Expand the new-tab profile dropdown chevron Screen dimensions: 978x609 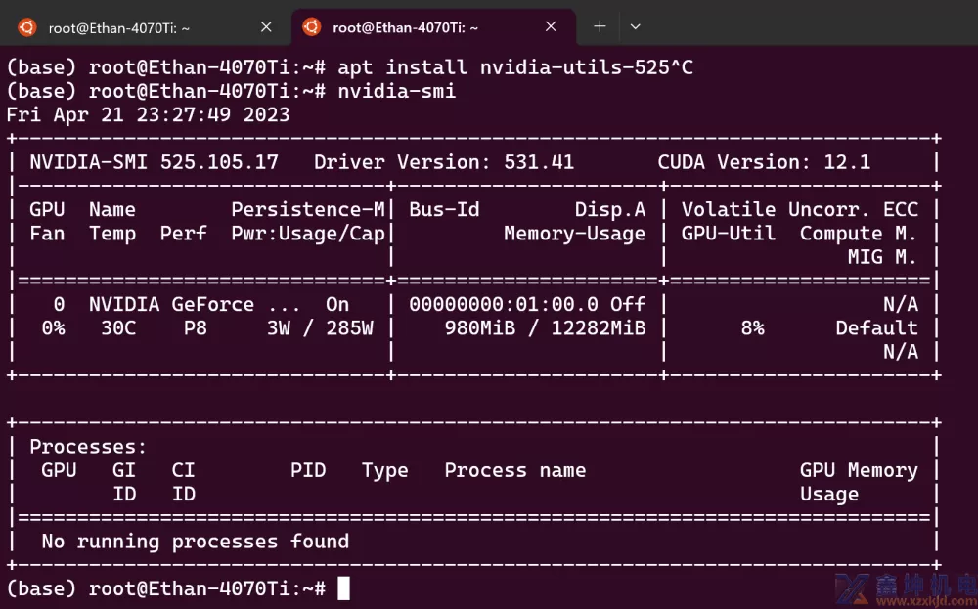[635, 26]
